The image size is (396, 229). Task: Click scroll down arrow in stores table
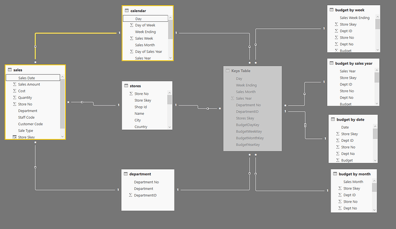tap(169, 127)
